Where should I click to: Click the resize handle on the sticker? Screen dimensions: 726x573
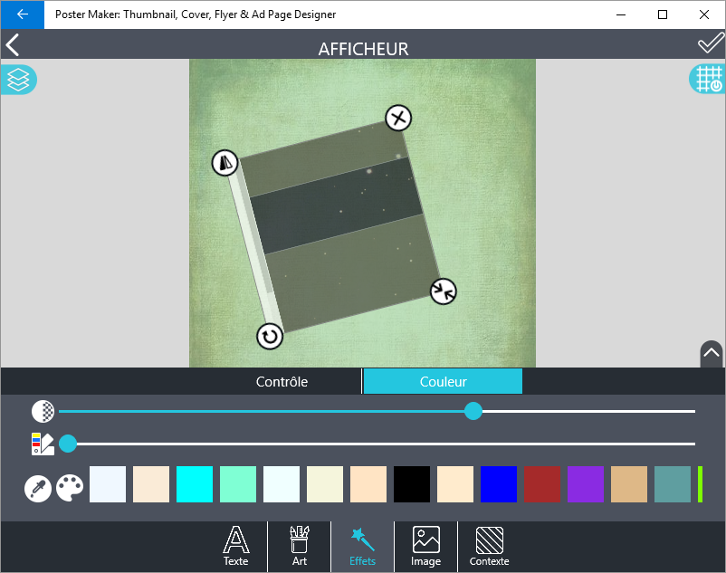443,291
